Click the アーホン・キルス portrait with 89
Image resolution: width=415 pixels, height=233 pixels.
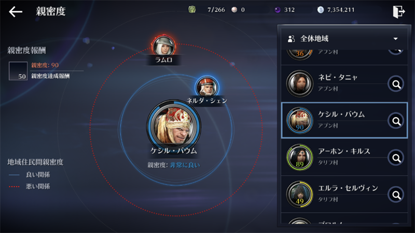tap(300, 158)
